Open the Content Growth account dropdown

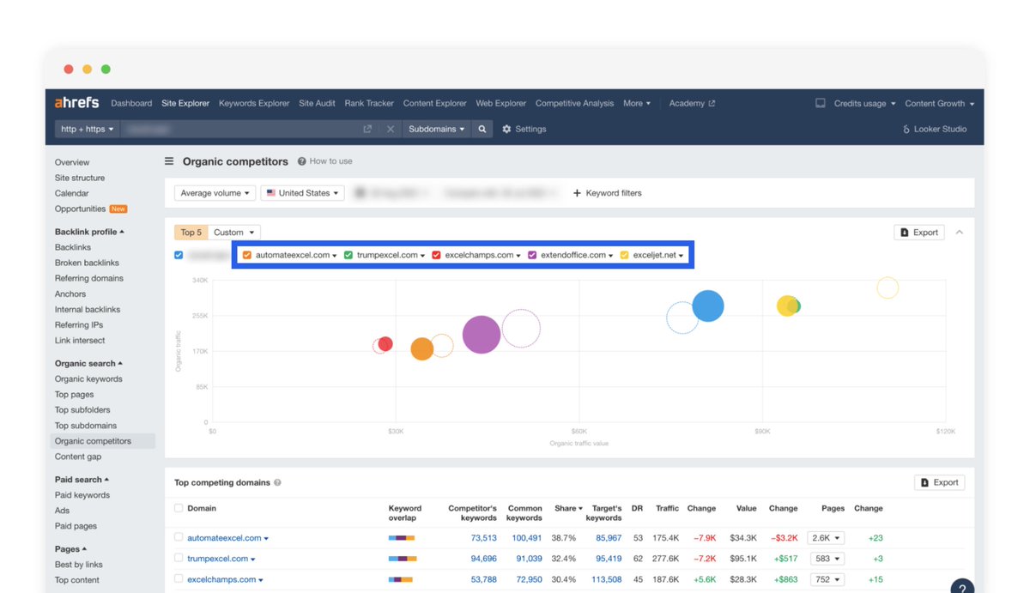[939, 103]
